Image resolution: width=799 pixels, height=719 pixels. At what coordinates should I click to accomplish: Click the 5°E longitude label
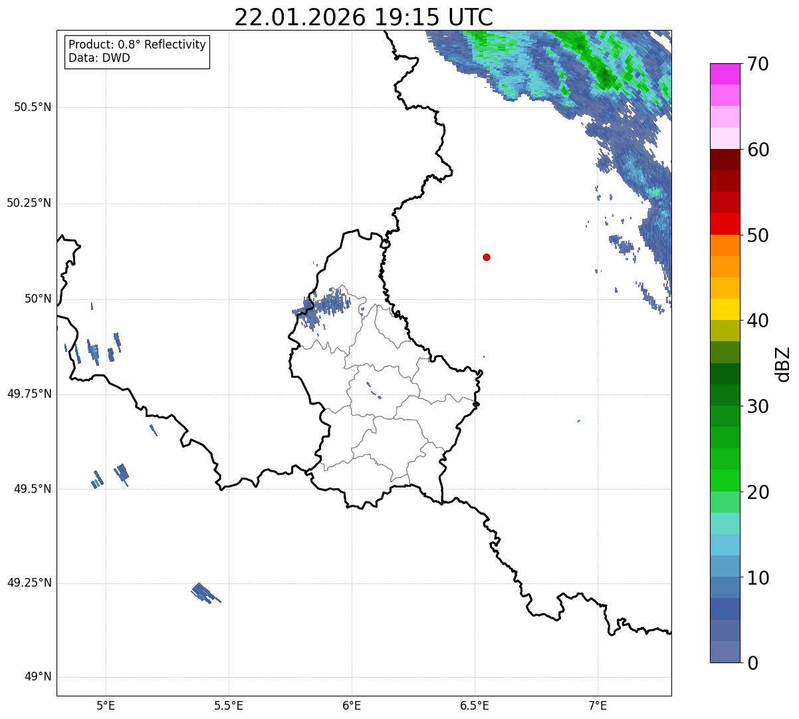click(x=106, y=705)
